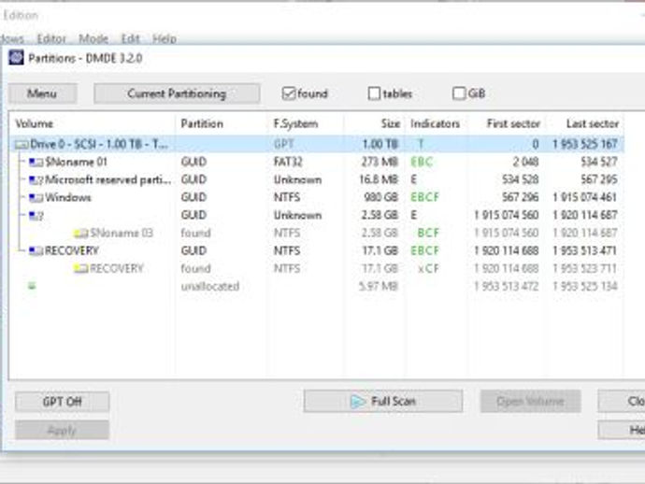Click first sector '567 296' cell
645x484 pixels.
point(520,198)
